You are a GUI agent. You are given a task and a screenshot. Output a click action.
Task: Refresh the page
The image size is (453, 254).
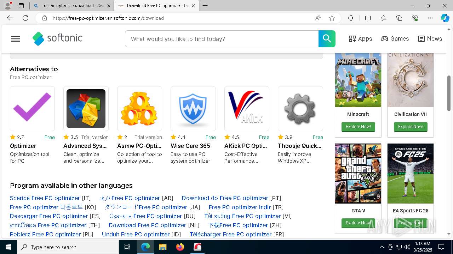tap(25, 18)
